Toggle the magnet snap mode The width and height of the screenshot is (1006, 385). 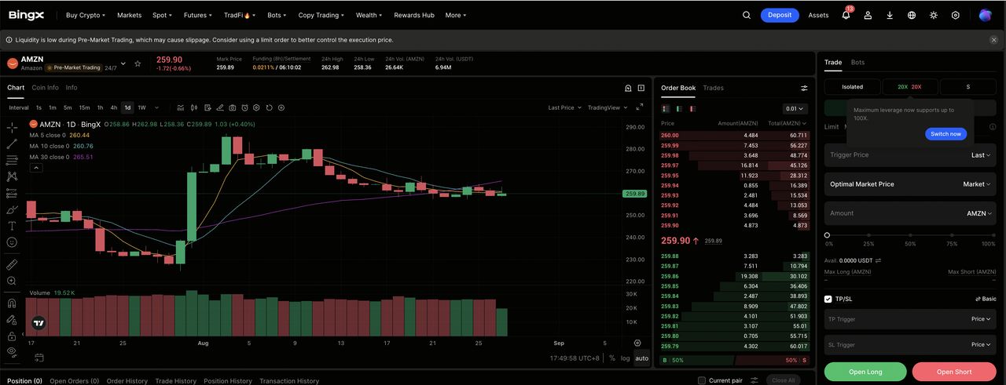pyautogui.click(x=12, y=303)
